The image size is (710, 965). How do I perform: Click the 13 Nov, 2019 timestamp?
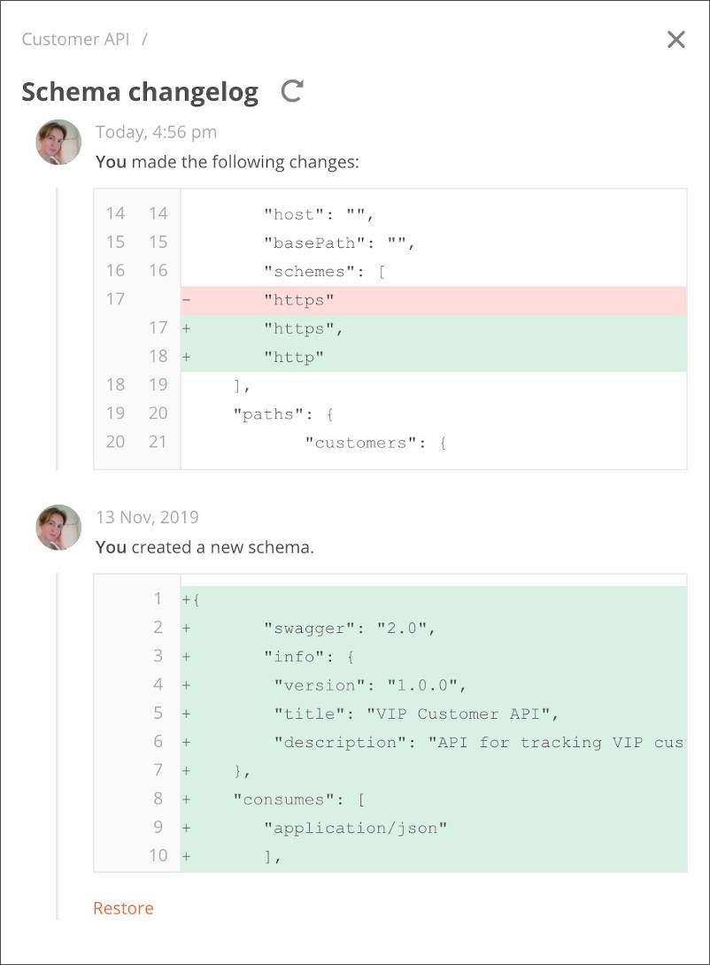click(147, 517)
